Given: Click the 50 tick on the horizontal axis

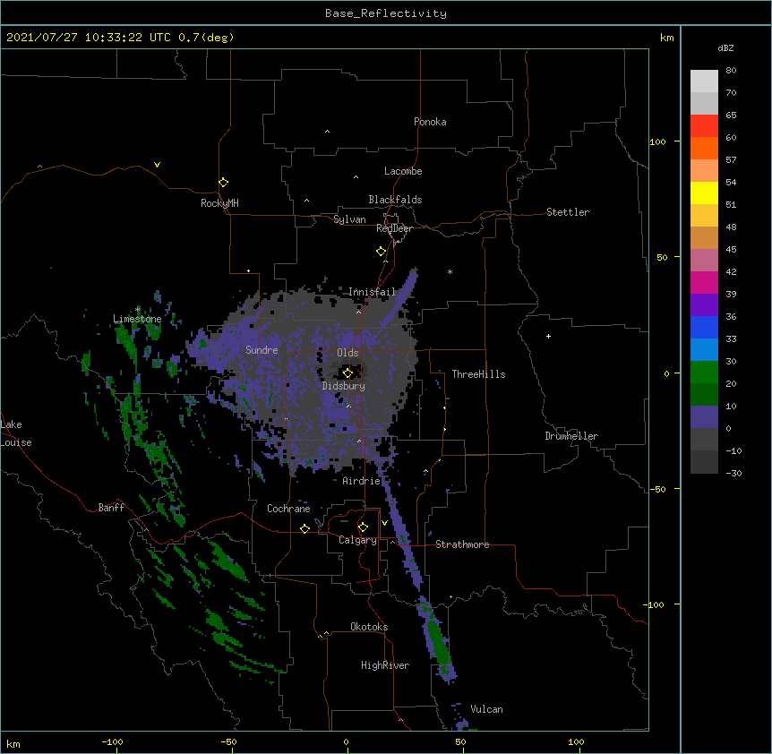Looking at the screenshot, I should (x=459, y=741).
